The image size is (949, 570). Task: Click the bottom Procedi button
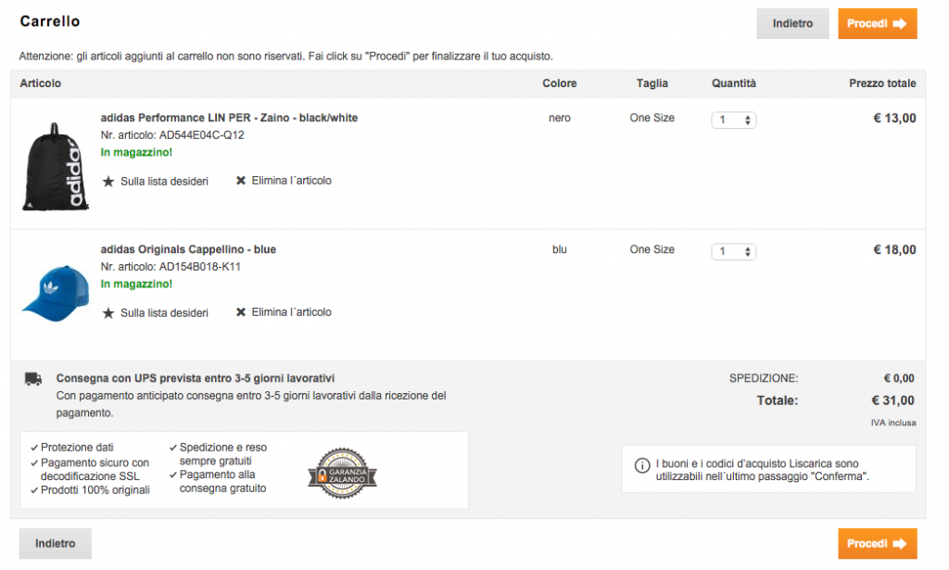coord(877,544)
